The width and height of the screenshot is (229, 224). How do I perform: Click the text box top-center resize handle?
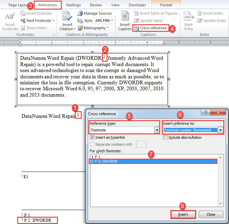pyautogui.click(x=92, y=52)
